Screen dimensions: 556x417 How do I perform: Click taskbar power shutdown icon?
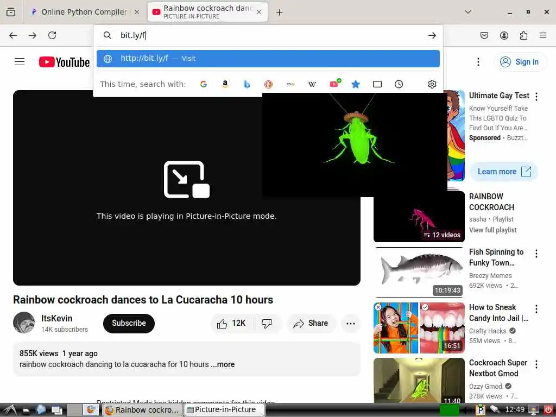[548, 410]
